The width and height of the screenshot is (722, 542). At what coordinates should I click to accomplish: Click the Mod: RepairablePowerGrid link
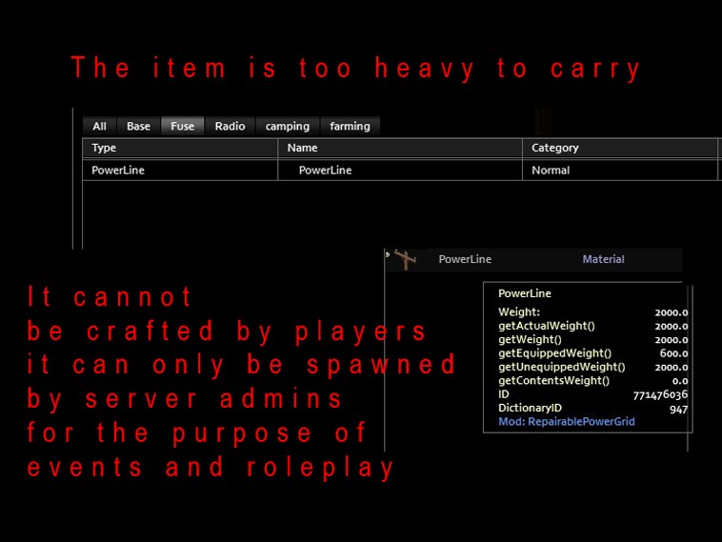[567, 421]
